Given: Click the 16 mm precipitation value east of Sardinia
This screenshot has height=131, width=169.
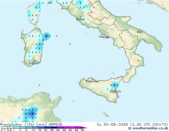Looking at the screenshot, I should click(x=46, y=36).
